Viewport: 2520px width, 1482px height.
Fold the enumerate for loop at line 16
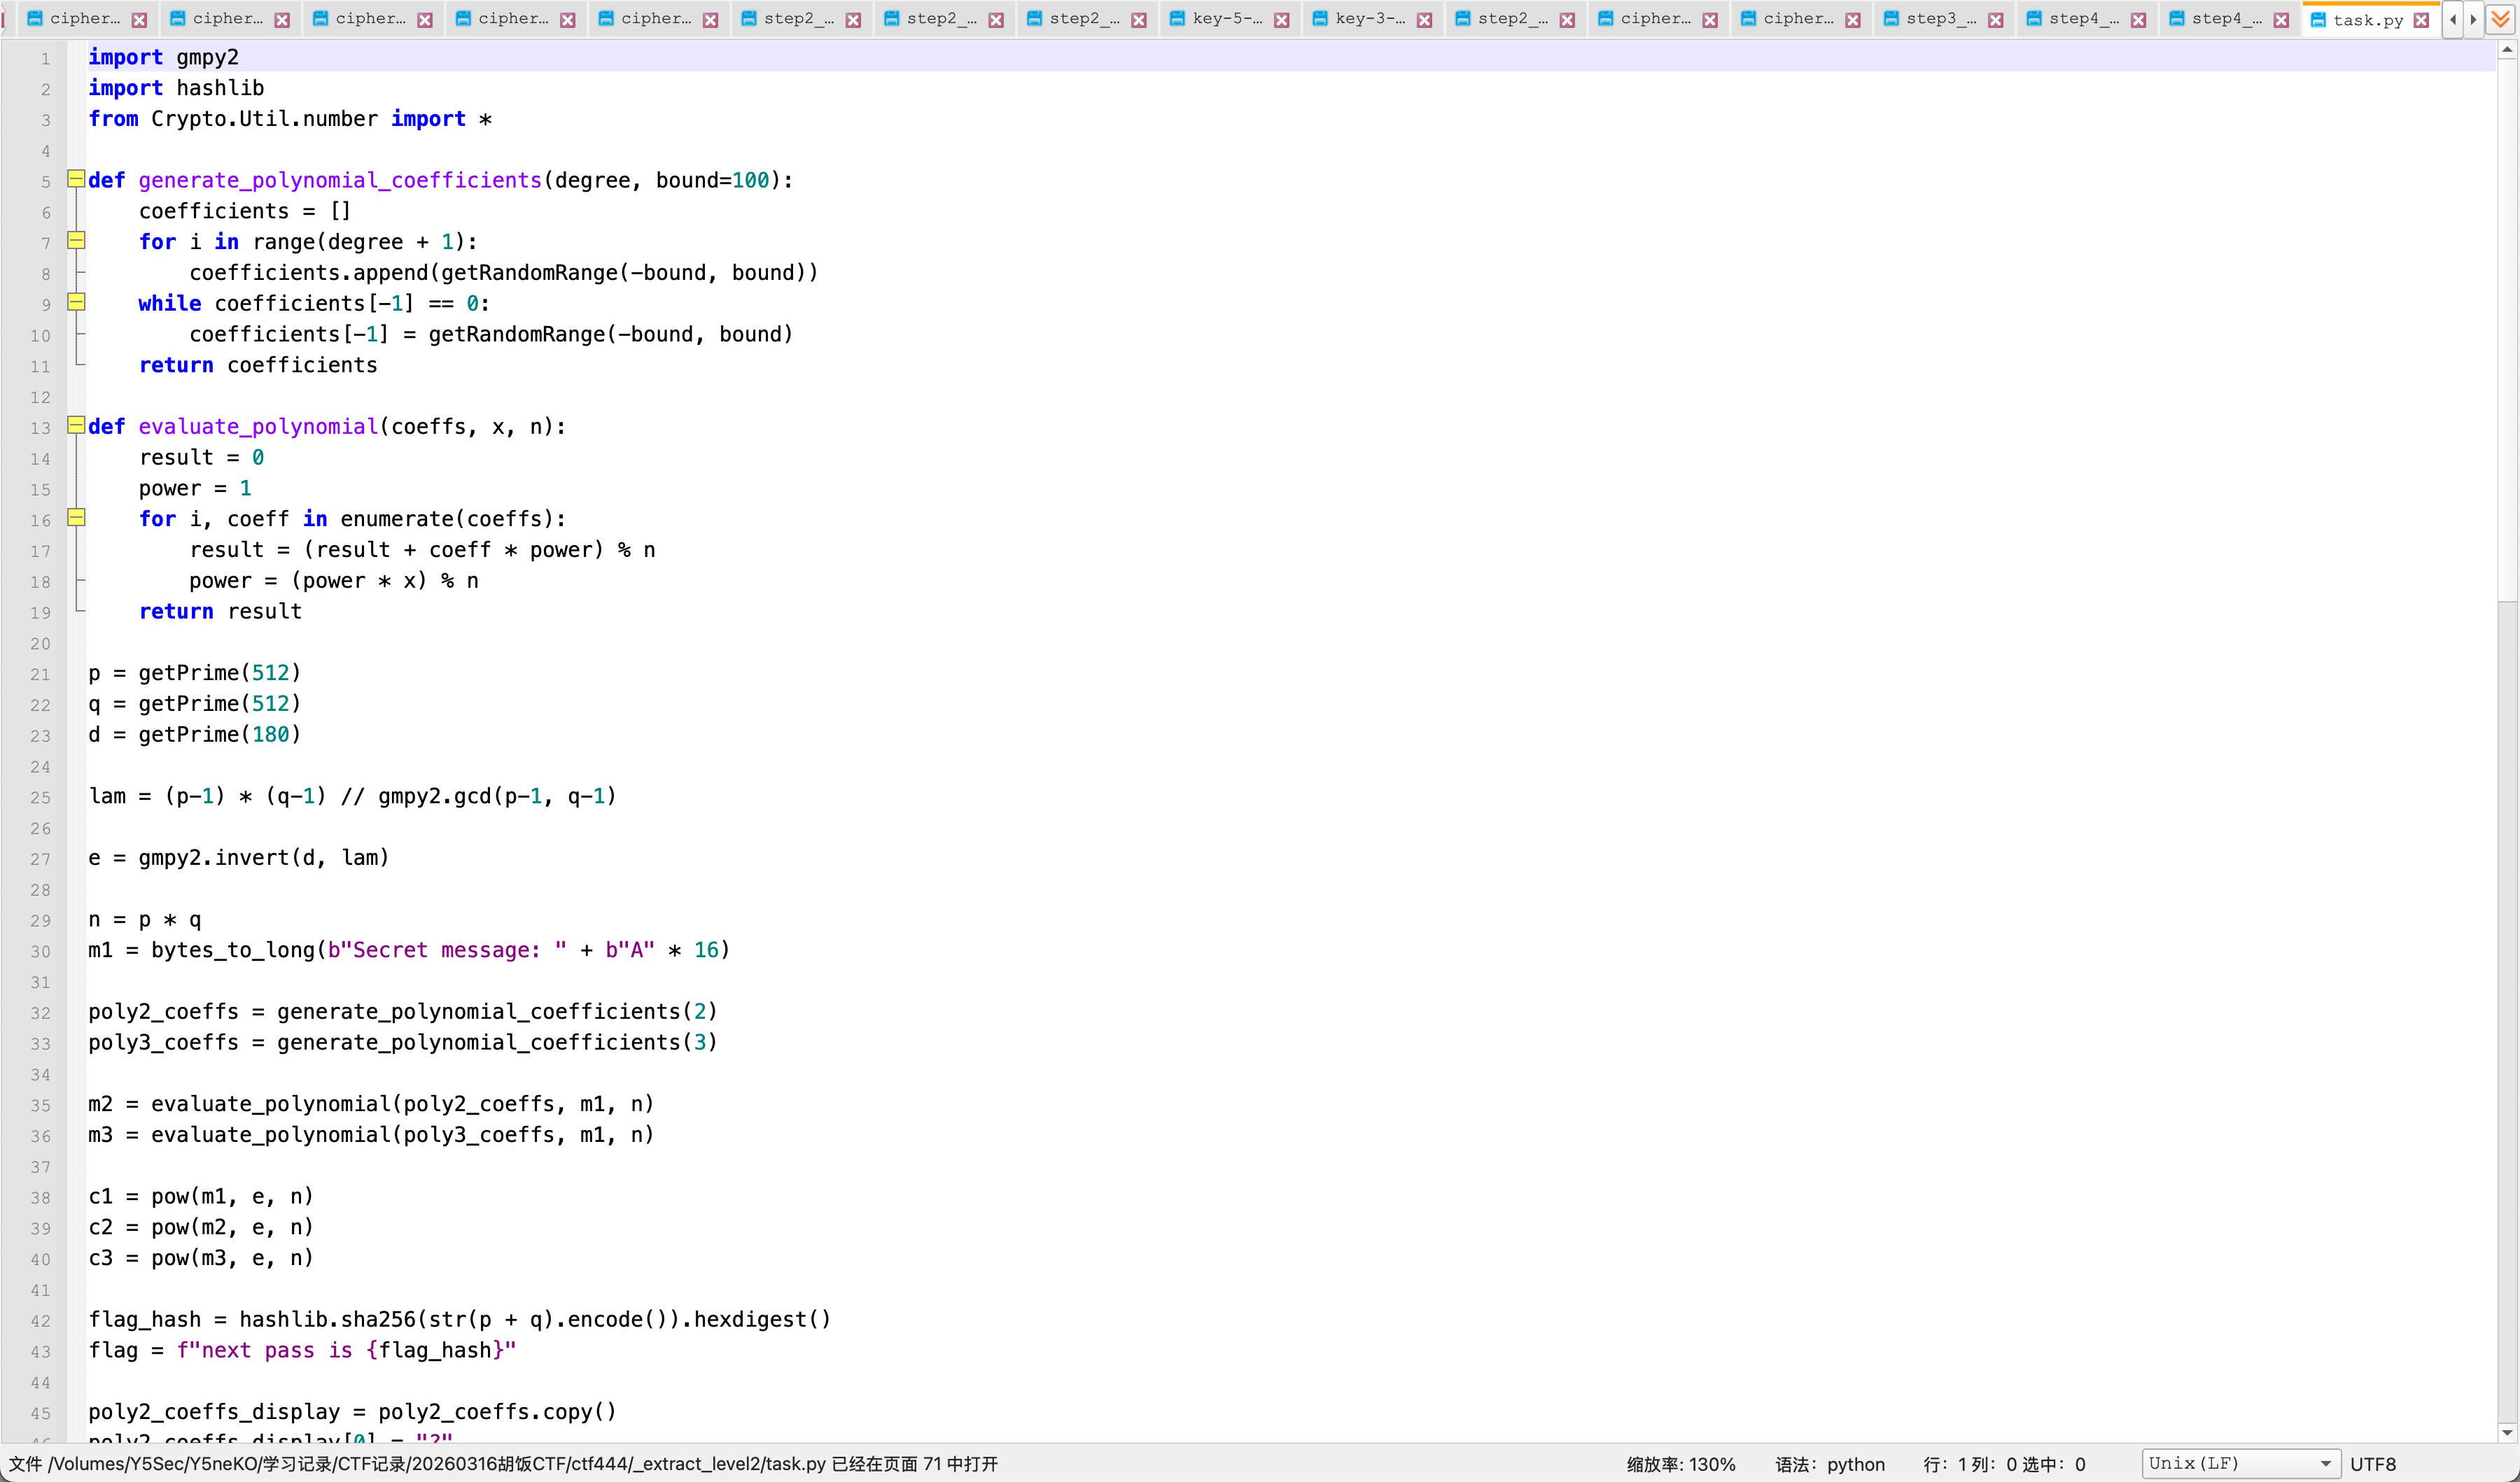[76, 518]
